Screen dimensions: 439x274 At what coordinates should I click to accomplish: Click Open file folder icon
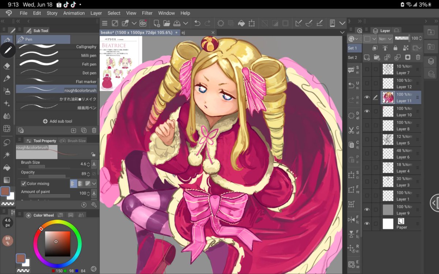coord(167,23)
